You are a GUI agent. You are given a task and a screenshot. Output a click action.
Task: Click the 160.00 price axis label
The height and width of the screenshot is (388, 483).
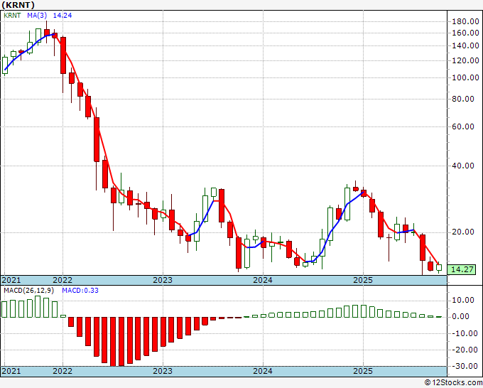click(x=465, y=33)
